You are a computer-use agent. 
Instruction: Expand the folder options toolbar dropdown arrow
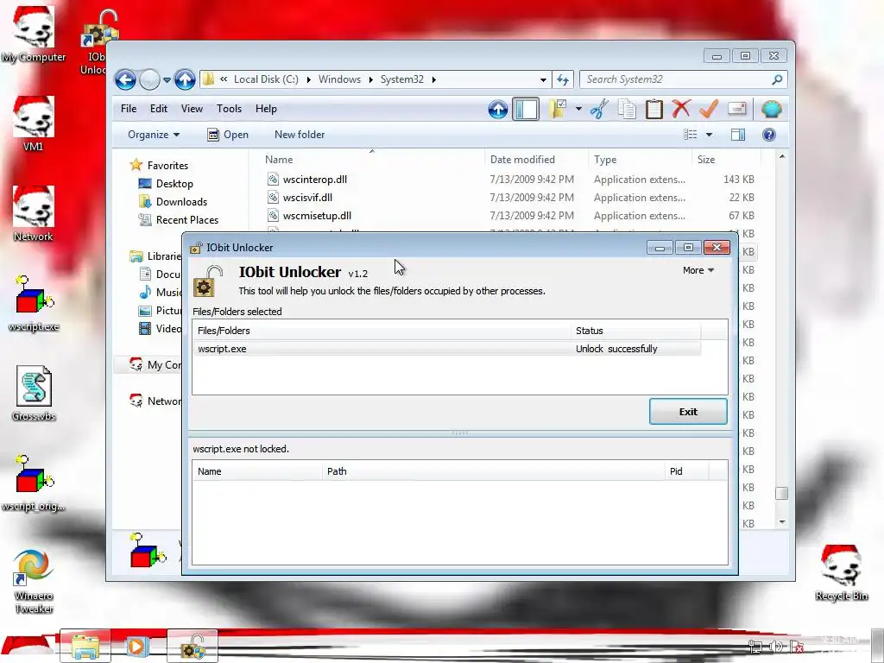(578, 109)
